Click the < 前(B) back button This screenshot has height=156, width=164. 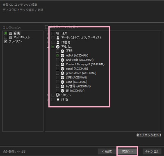[107, 152]
